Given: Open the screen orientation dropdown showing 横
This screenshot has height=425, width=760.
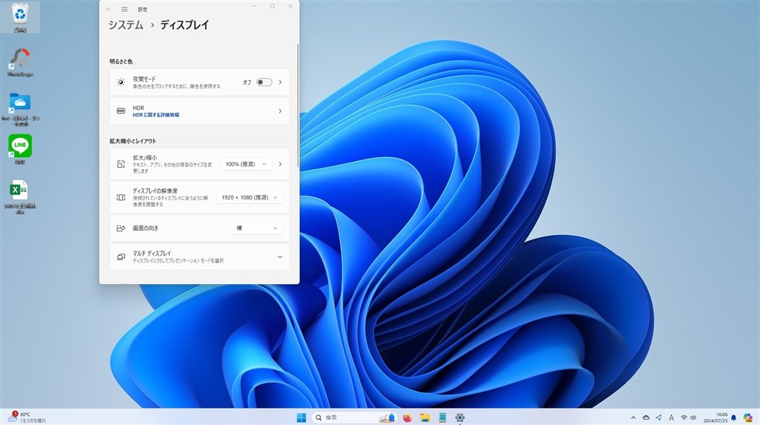Looking at the screenshot, I should [x=258, y=228].
